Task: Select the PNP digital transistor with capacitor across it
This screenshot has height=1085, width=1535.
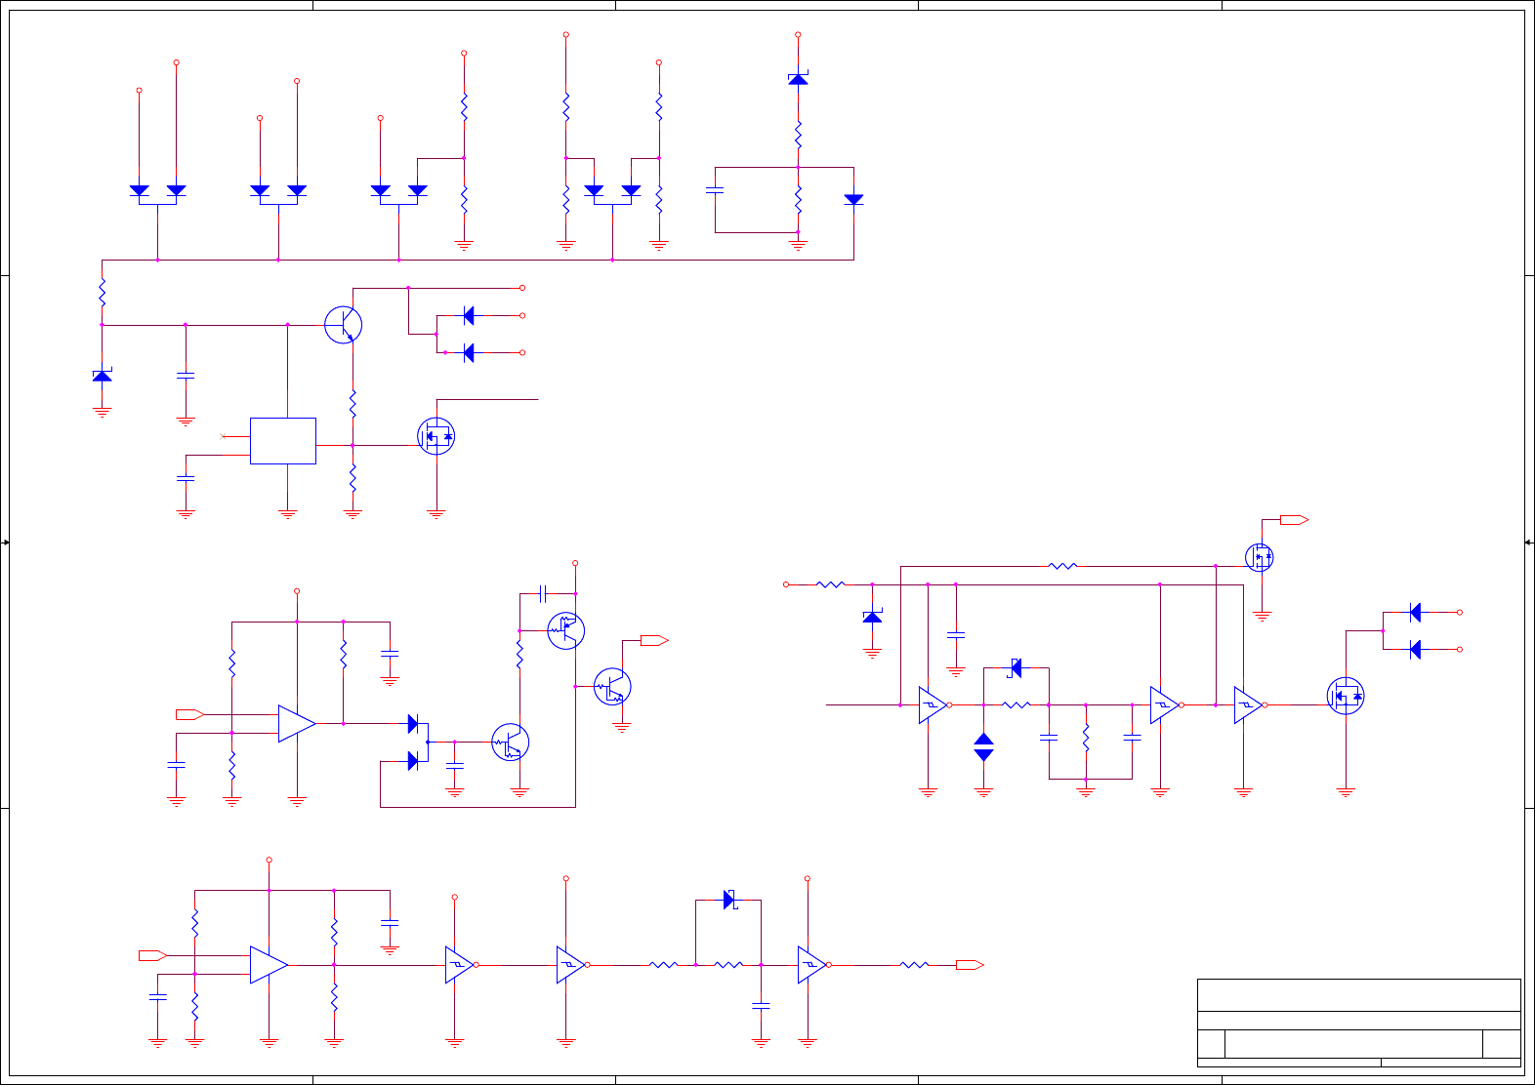Action: point(565,630)
